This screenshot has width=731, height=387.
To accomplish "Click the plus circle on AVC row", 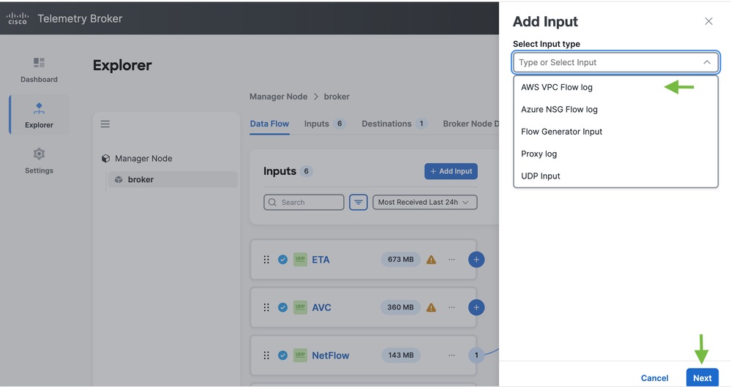I will [476, 307].
